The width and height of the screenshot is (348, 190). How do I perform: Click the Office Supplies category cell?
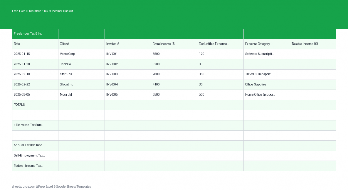[266, 84]
